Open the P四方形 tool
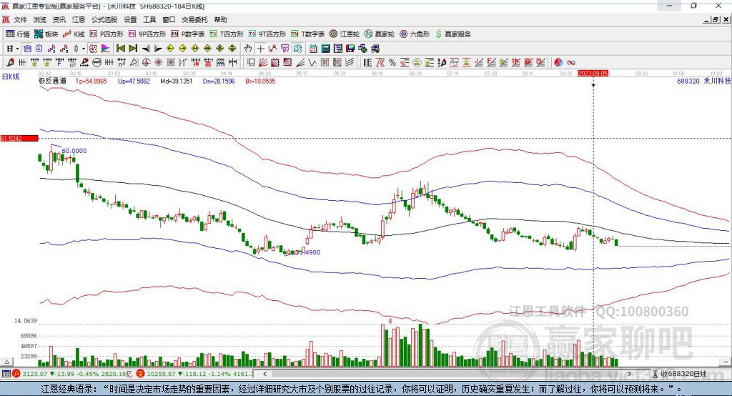Image resolution: width=732 pixels, height=396 pixels. (106, 34)
